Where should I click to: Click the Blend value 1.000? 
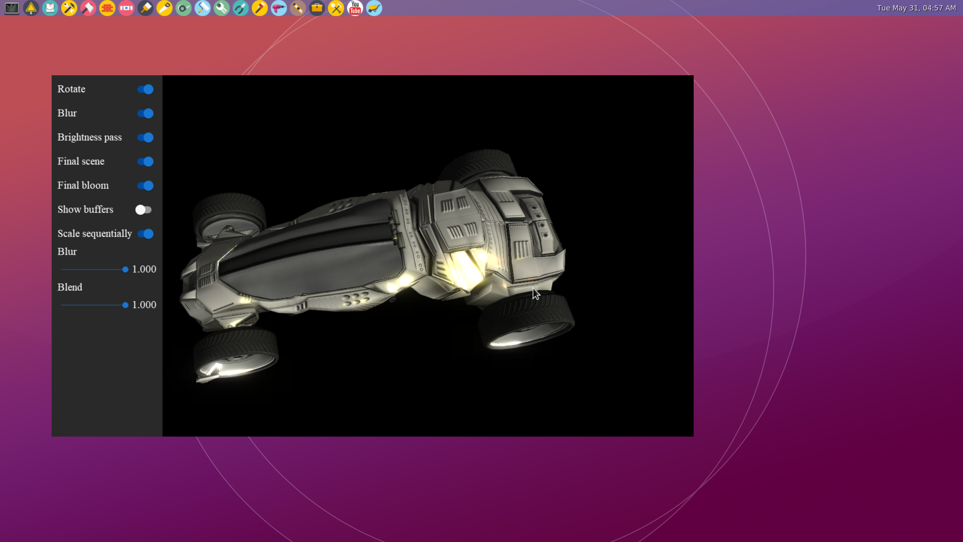(144, 304)
